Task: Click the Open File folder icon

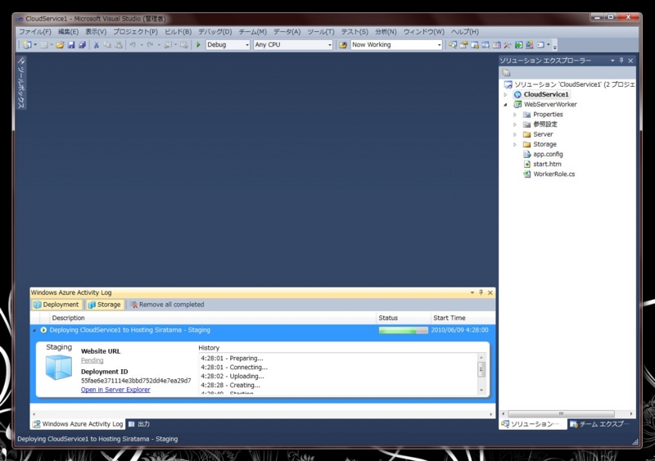Action: 60,45
